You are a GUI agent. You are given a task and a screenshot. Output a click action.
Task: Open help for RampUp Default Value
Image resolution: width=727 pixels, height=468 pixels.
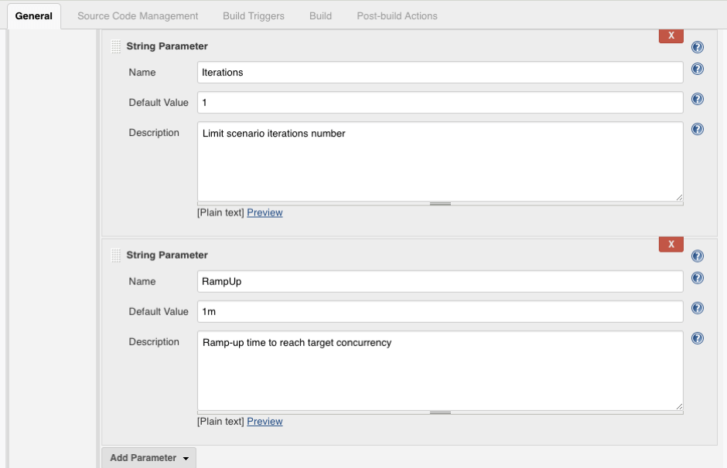point(697,308)
